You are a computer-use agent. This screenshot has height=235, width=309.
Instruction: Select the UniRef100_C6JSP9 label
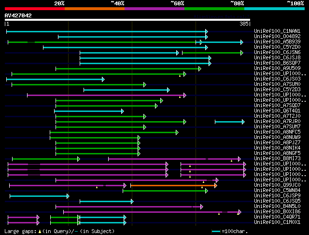tap(277, 196)
